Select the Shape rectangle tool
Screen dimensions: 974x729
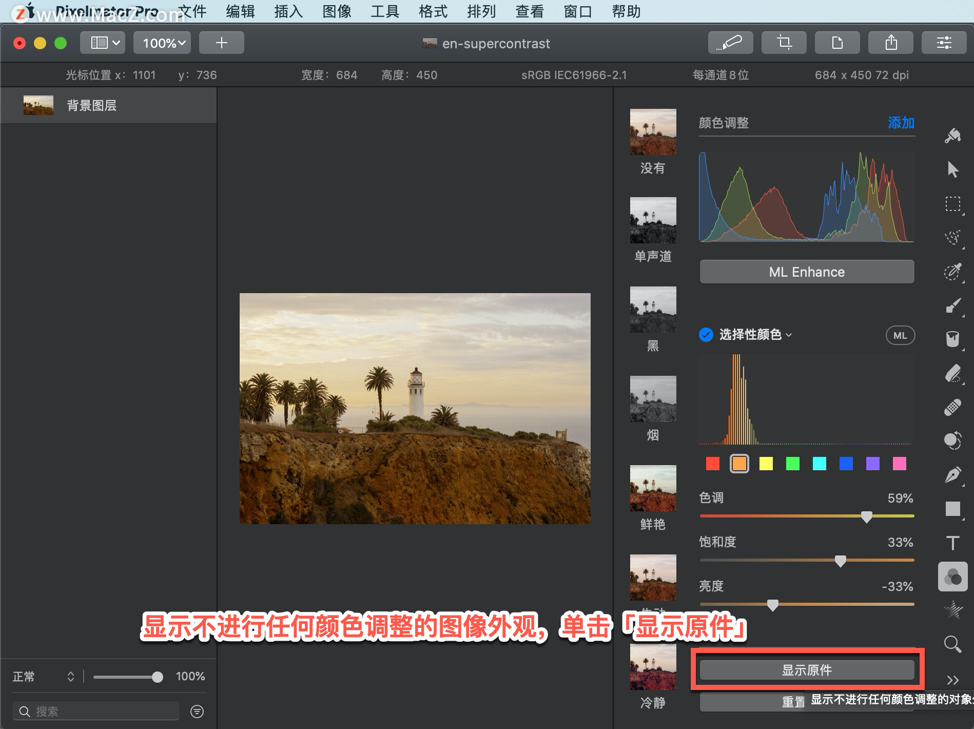tap(953, 509)
